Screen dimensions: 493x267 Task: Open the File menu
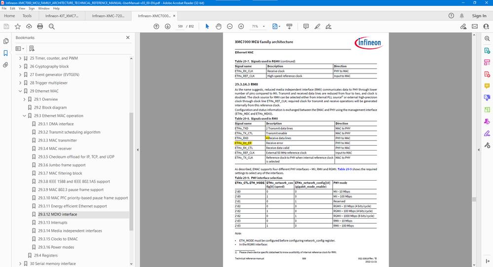pos(4,8)
